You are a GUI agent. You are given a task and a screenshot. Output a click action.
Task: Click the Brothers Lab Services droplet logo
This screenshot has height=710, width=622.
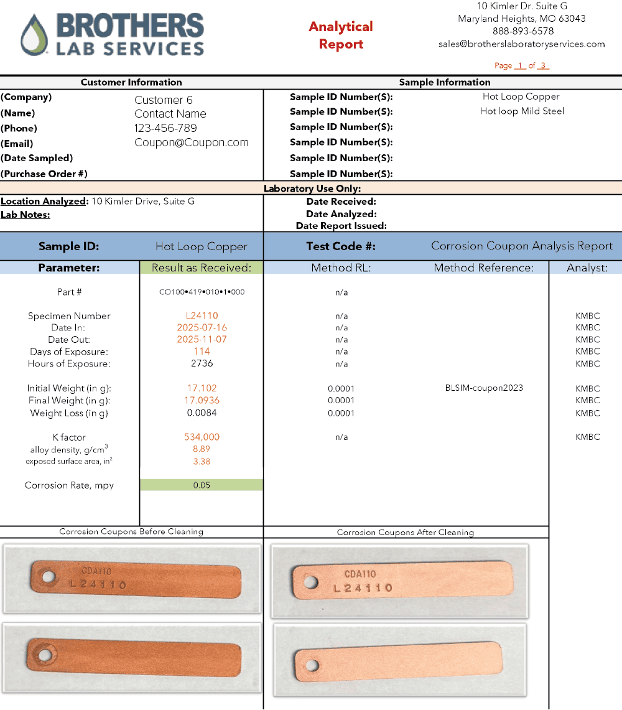(x=34, y=35)
